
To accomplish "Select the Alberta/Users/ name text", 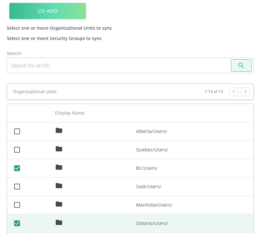I will 152,131.
